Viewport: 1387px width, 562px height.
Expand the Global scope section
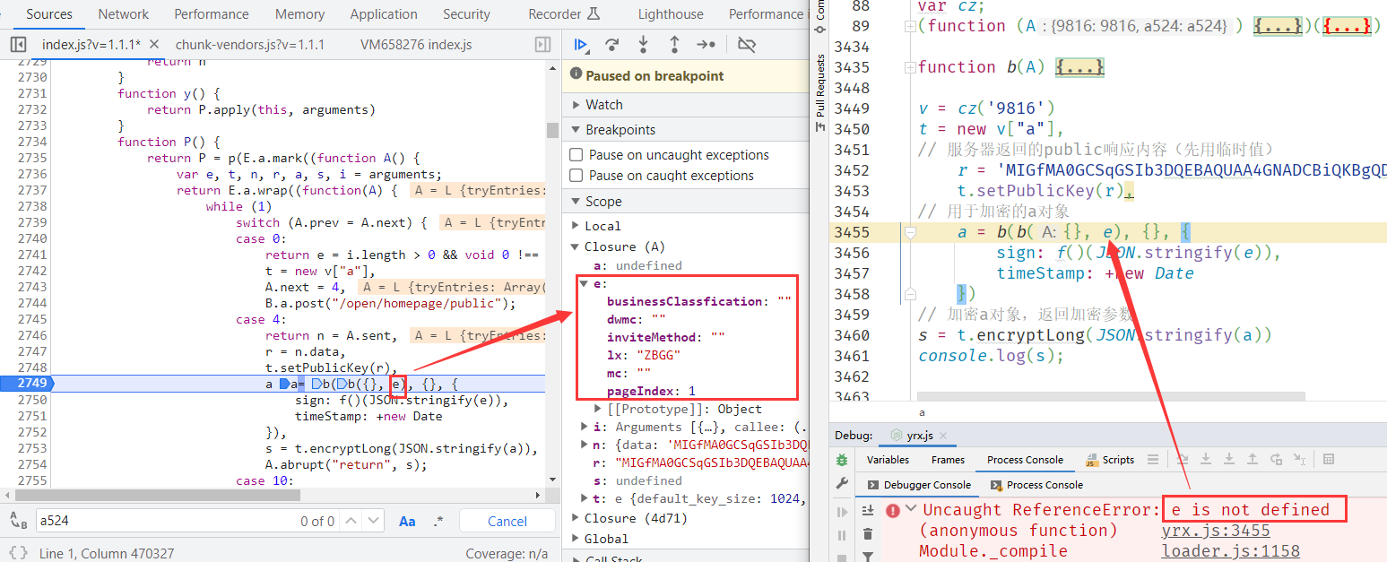coord(606,539)
